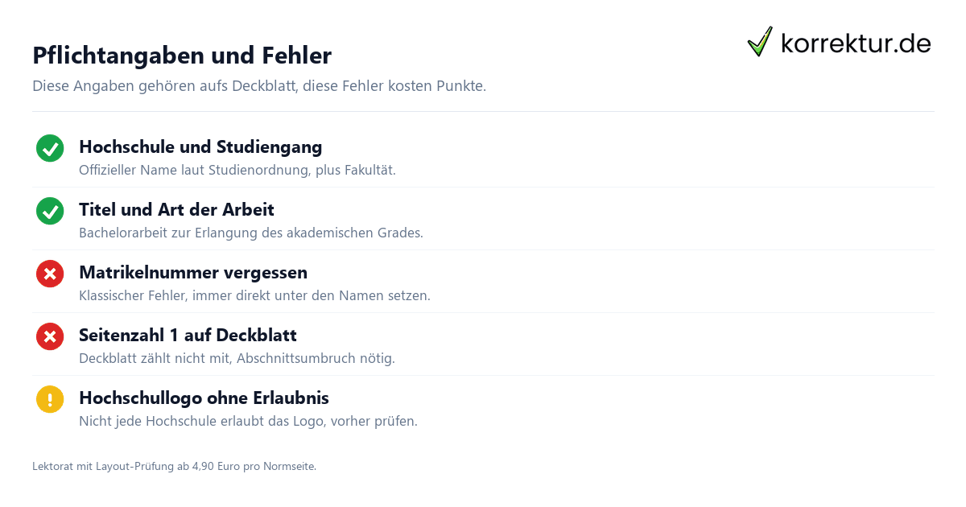Viewport: 966px width, 507px height.
Task: Open the Seitenzahl 1 auf Deckblatt entry title
Action: pyautogui.click(x=188, y=336)
